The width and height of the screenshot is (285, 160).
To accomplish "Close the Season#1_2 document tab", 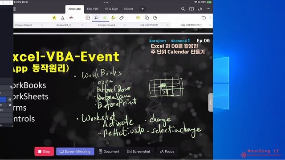I will [x=82, y=25].
